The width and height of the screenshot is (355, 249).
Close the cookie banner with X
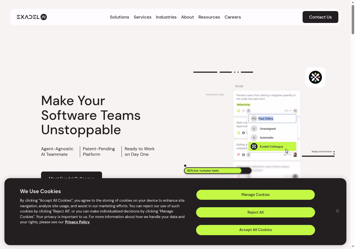pyautogui.click(x=337, y=211)
